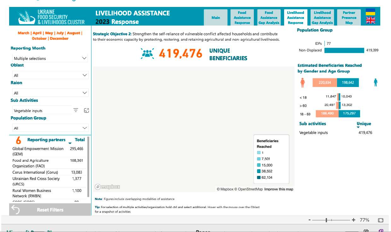This screenshot has height=232, width=391.
Task: Select the Corus International (Corus) row
Action: click(x=48, y=172)
